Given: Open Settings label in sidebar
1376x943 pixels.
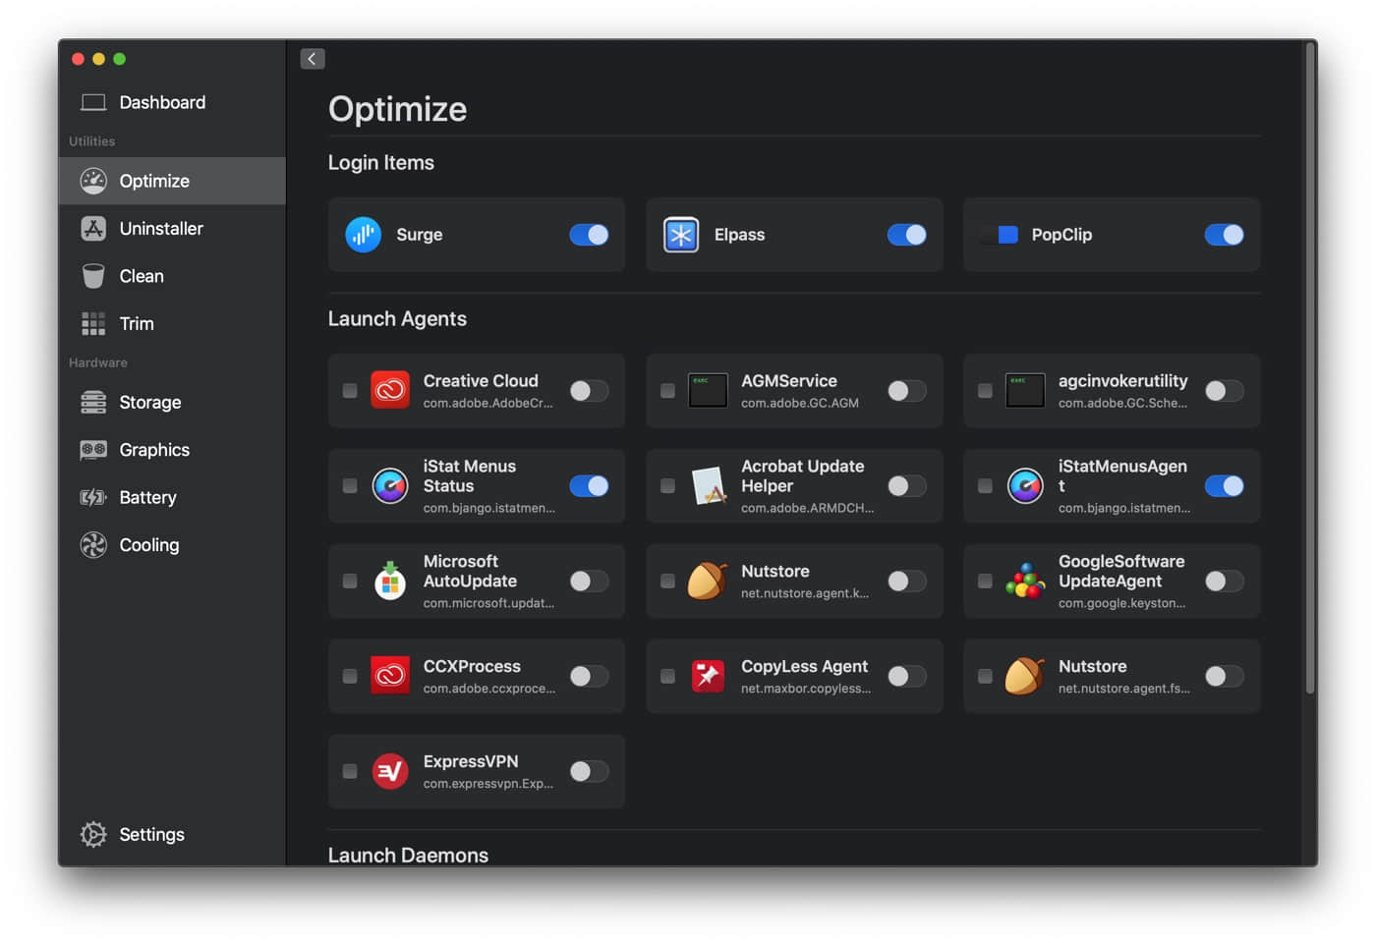Looking at the screenshot, I should tap(151, 834).
